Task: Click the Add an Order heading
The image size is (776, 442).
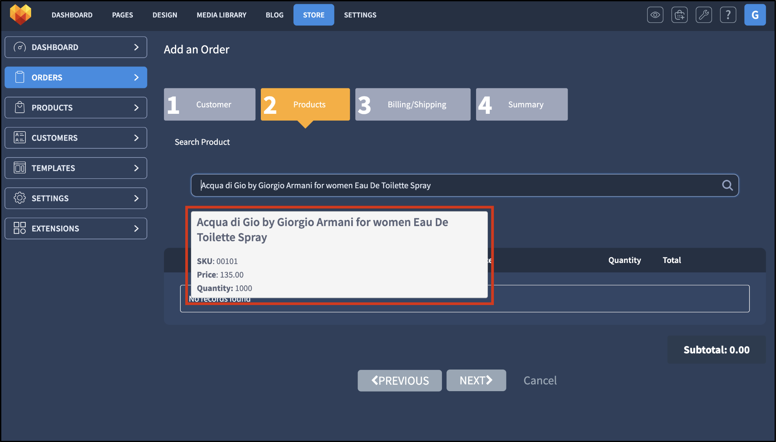Action: coord(197,49)
